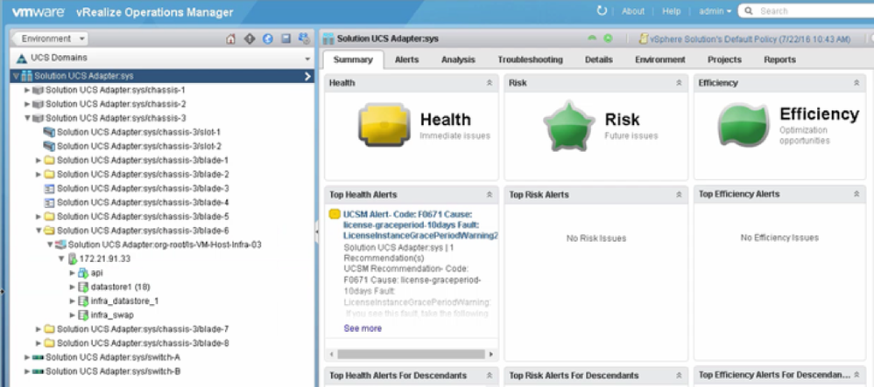Click the green Risk badge icon
874x387 pixels.
click(x=568, y=126)
